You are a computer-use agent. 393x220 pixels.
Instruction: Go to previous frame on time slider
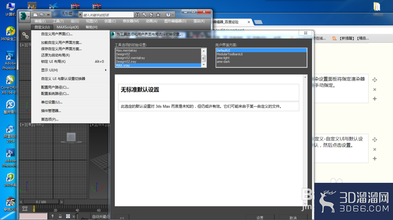(21, 202)
